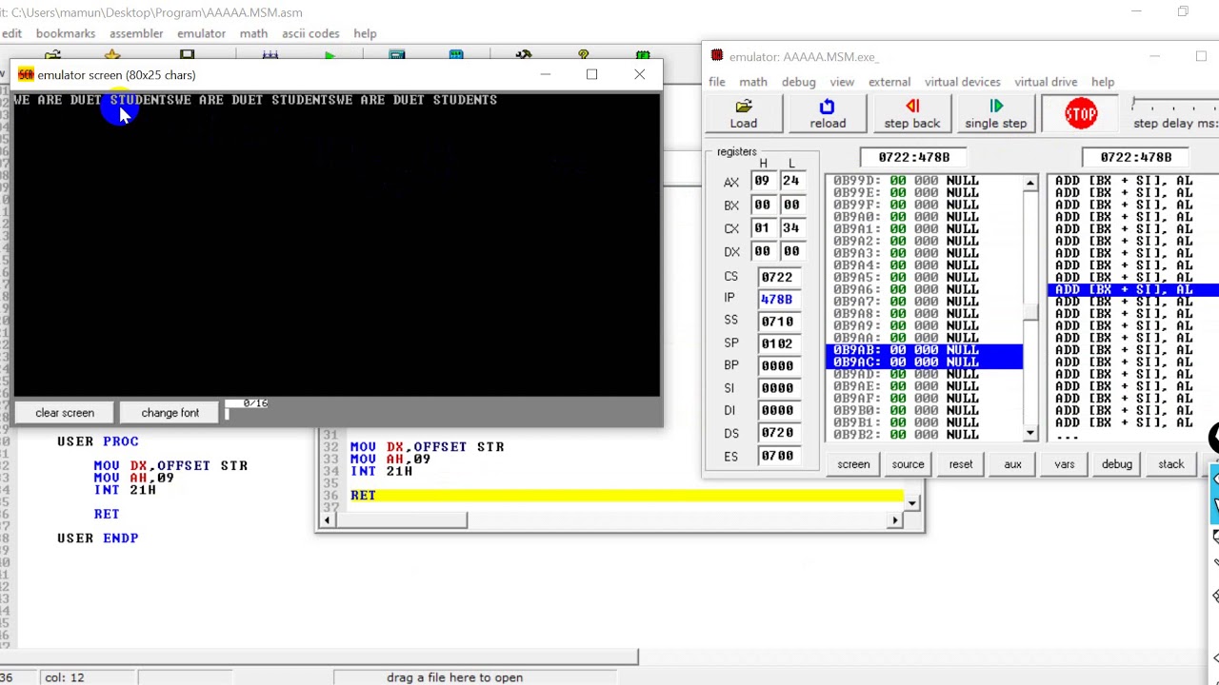Click the source window horizontal scrollbar thumb
This screenshot has width=1219, height=685.
click(400, 520)
